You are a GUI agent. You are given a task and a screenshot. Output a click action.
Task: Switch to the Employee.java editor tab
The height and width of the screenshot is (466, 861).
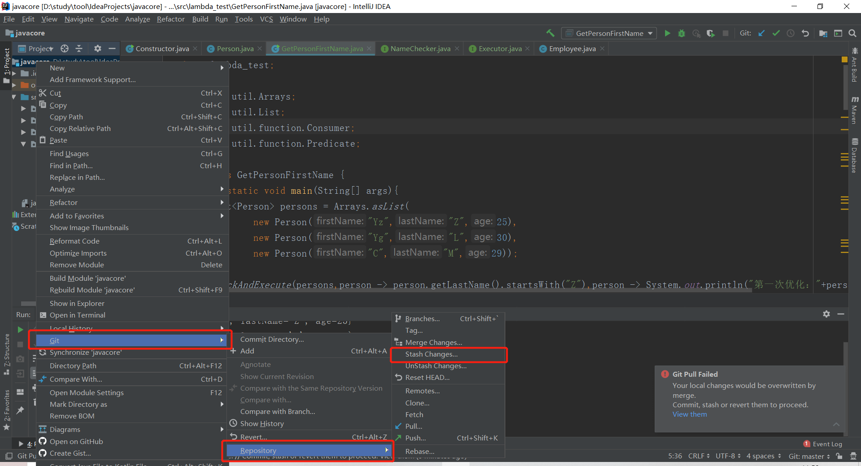pos(572,48)
